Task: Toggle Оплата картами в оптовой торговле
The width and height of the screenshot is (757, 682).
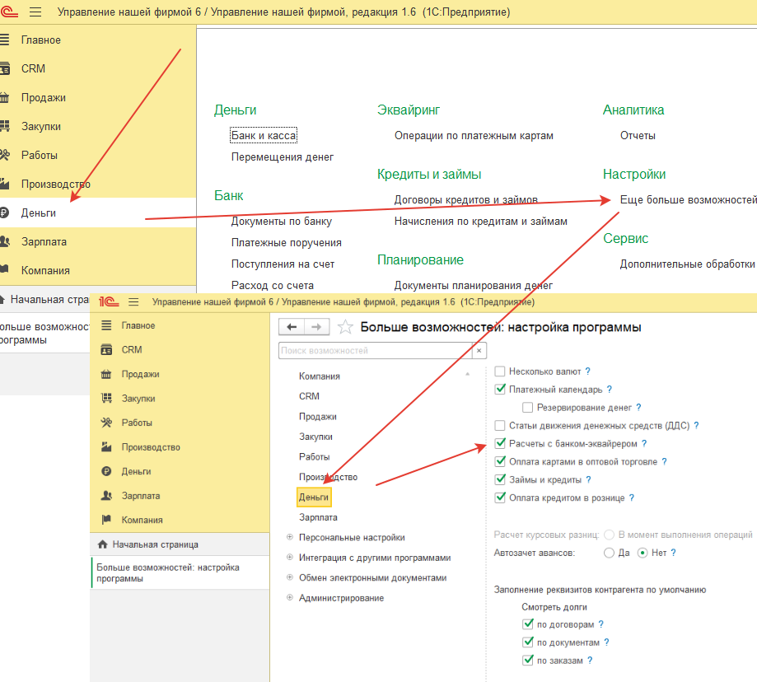Action: [x=500, y=461]
